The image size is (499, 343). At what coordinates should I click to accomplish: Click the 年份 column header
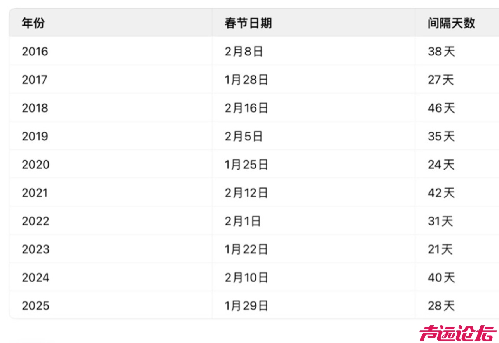33,23
